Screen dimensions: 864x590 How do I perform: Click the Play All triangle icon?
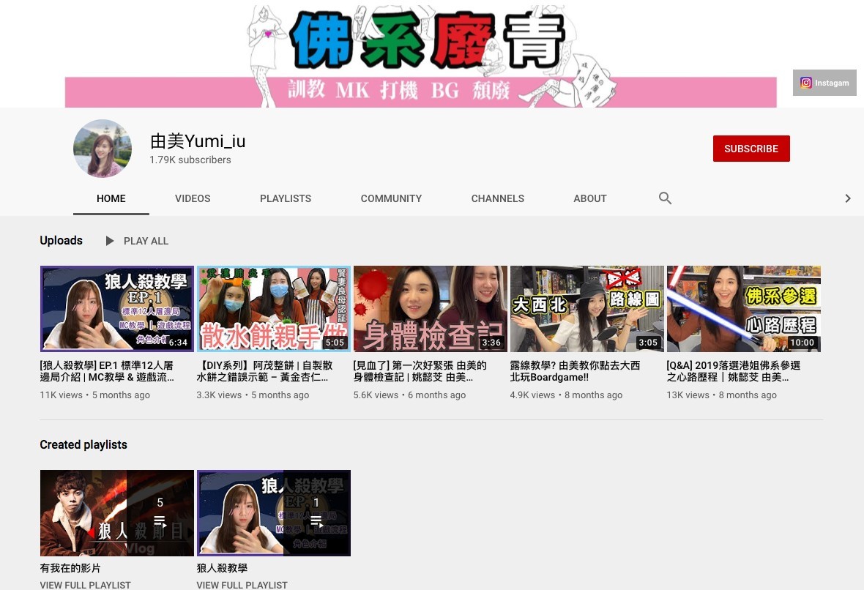pos(110,241)
